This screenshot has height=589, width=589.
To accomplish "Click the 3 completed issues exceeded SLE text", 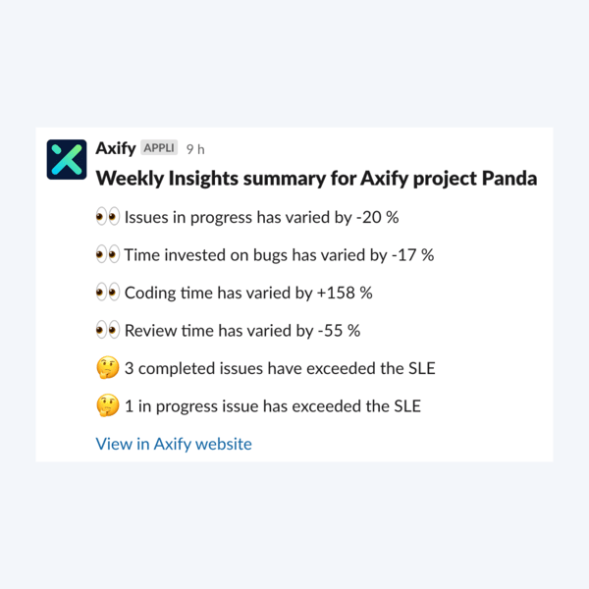I will 280,368.
